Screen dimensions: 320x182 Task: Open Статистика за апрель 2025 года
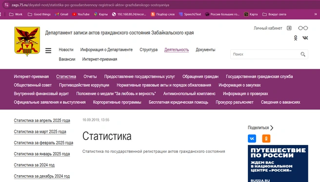coord(42,121)
